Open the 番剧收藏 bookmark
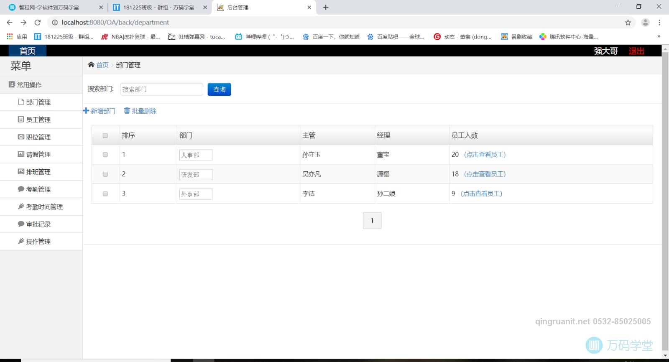The image size is (669, 362). coord(517,37)
